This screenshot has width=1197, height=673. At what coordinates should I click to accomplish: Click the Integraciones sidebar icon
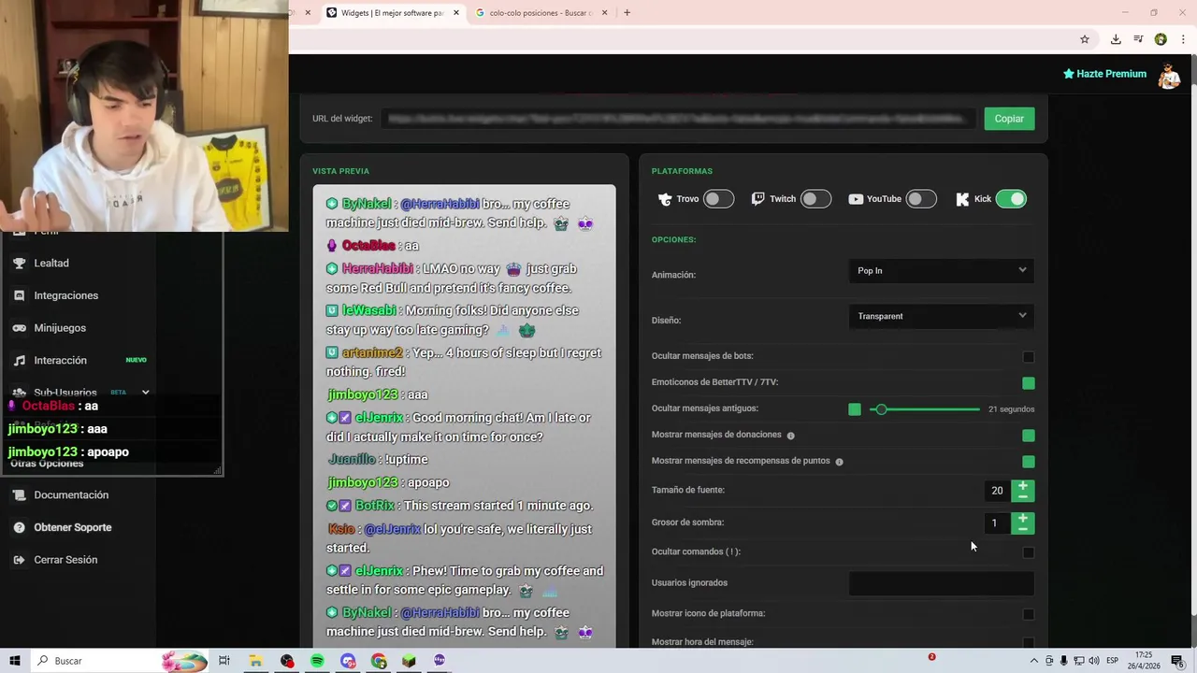(x=19, y=295)
